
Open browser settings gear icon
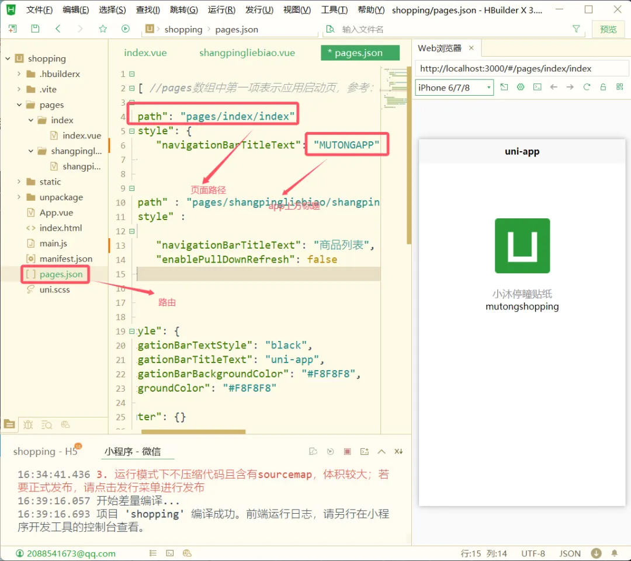coord(521,87)
